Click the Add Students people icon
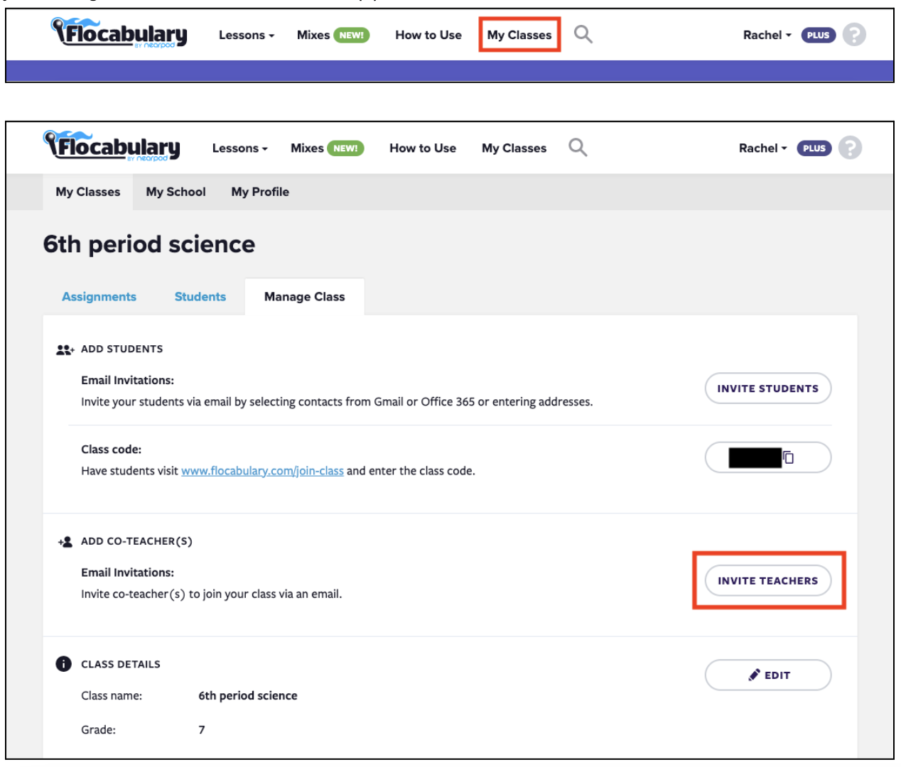 click(x=65, y=349)
